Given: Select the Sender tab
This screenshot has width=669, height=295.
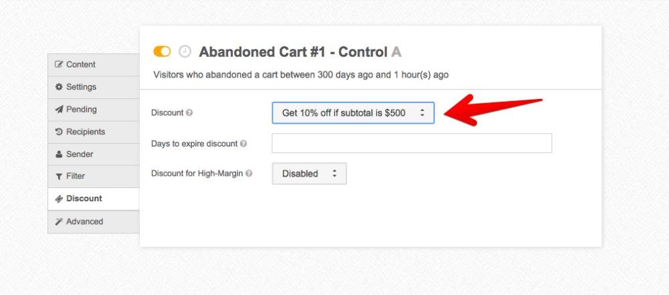Looking at the screenshot, I should point(79,154).
